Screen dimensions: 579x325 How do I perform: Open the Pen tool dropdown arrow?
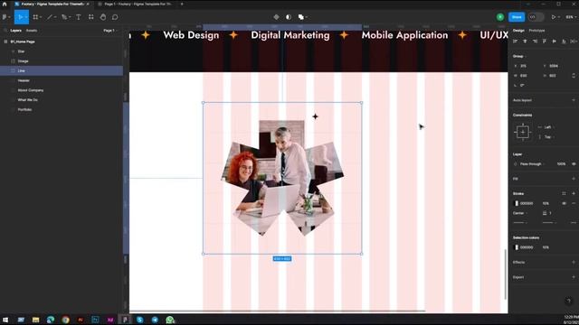[69, 17]
